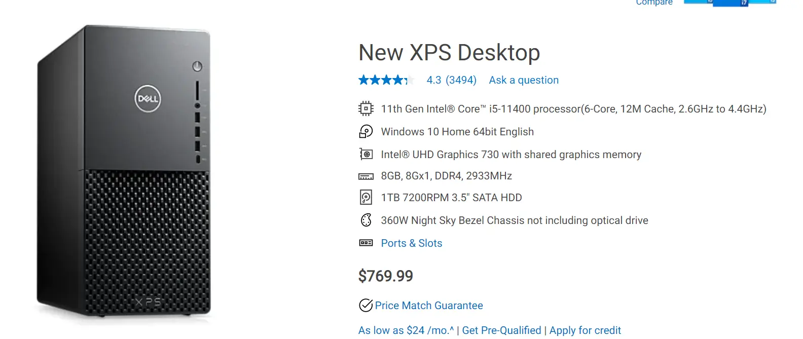Click the Windows operating system icon

tap(366, 131)
